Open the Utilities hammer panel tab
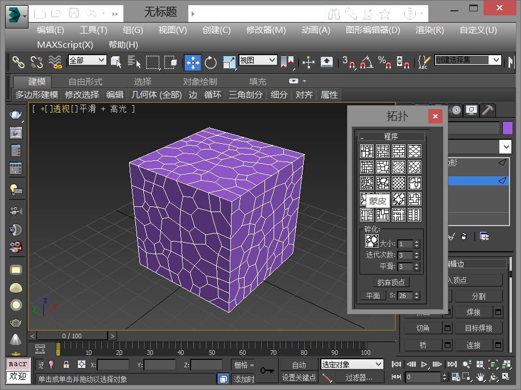 (487, 110)
